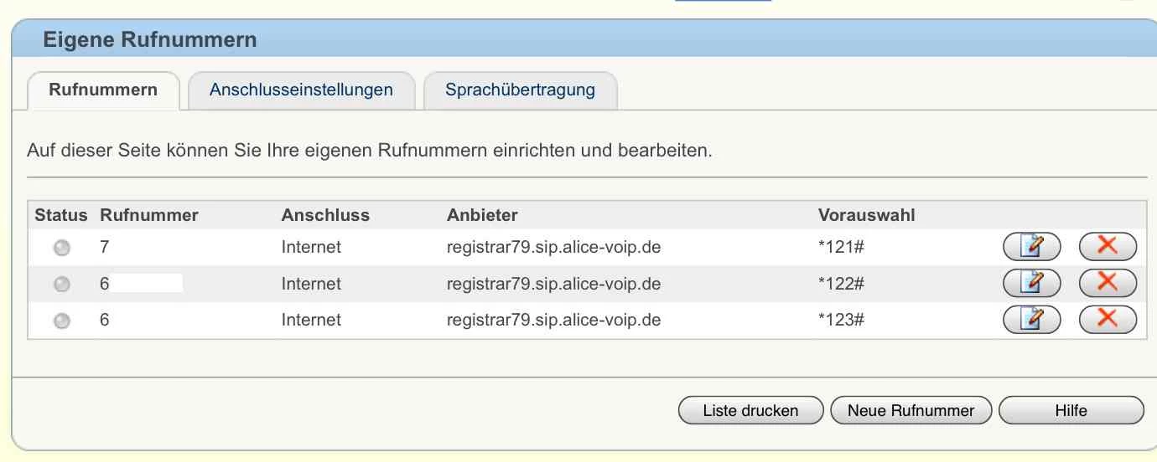This screenshot has height=462, width=1157.
Task: Select the registrar79 provider text in first row
Action: point(553,248)
